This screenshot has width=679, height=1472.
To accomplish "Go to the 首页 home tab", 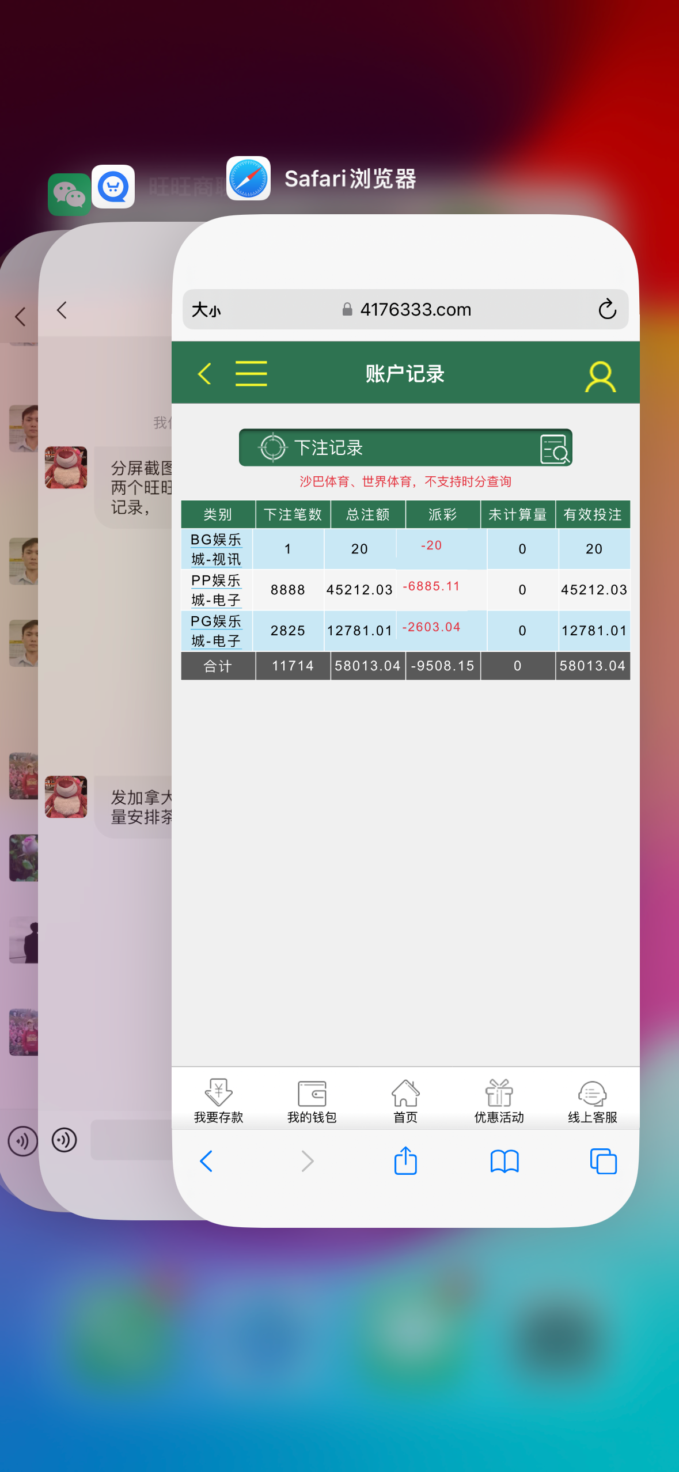I will pos(405,1101).
